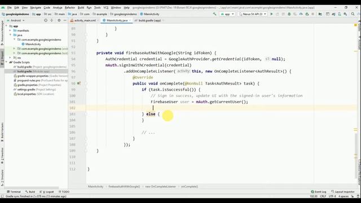Open the Event Log
Screen dimensions: 361x203
point(319,192)
